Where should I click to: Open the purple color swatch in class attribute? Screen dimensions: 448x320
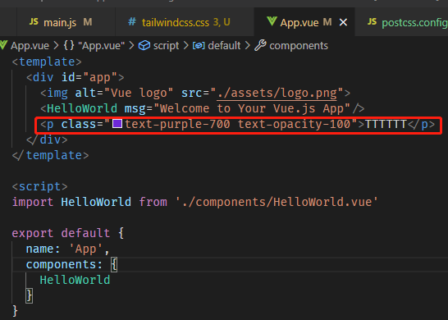click(x=117, y=124)
